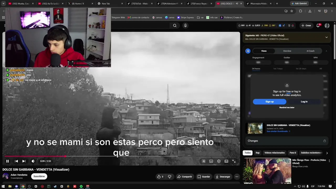
Task: Open Steam from the taskbar
Action: [55, 186]
